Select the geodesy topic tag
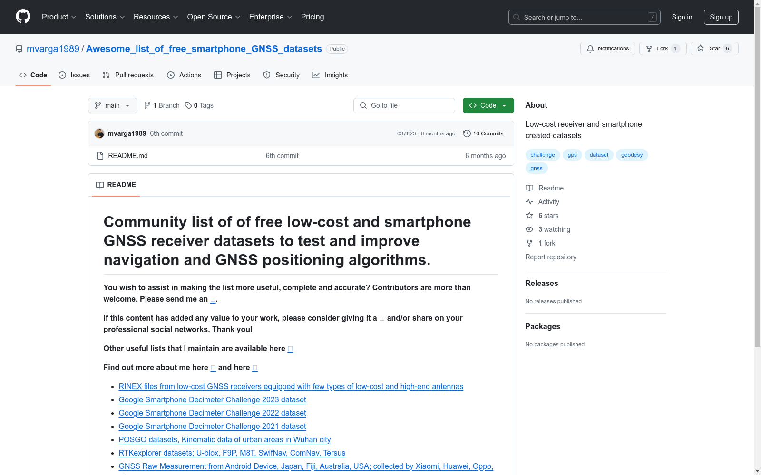The width and height of the screenshot is (761, 475). click(632, 155)
